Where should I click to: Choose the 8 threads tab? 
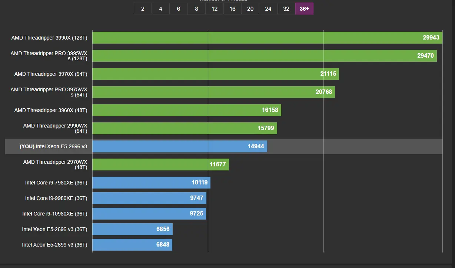(196, 9)
